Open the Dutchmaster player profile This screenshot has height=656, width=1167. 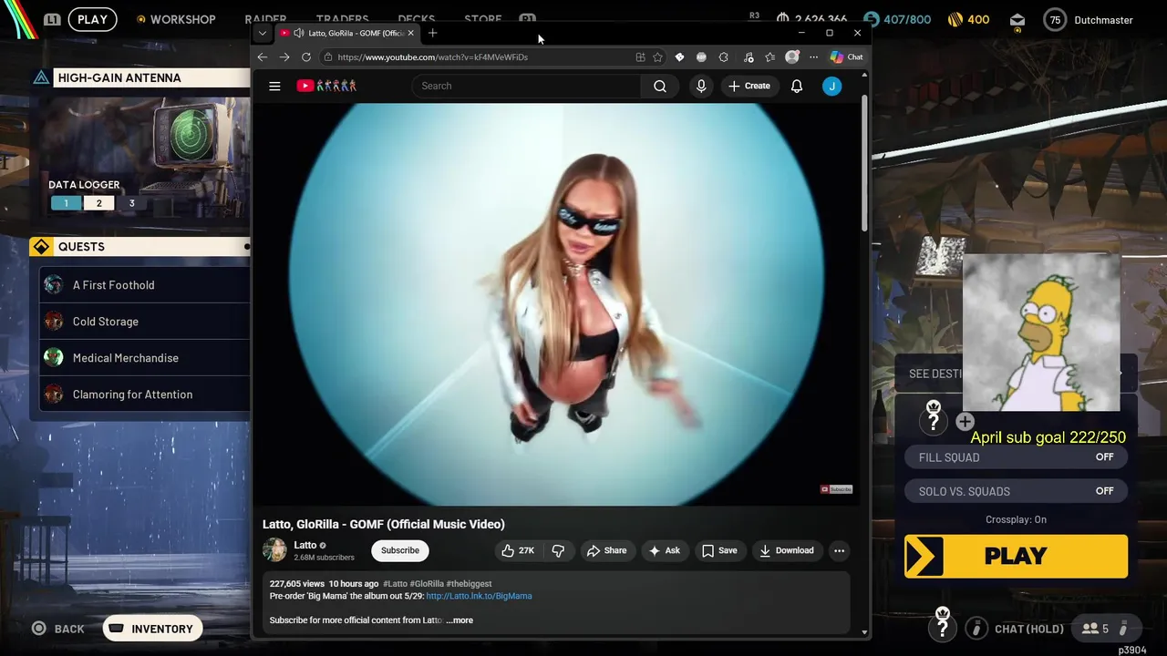click(x=1090, y=19)
